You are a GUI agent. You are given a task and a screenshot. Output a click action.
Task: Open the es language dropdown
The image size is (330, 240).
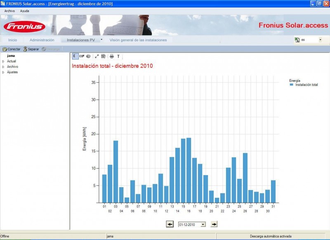[321, 40]
